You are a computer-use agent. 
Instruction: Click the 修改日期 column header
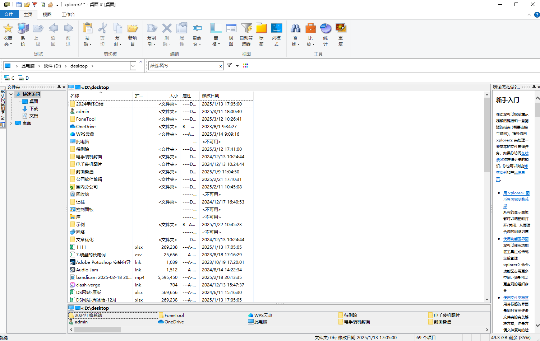[x=211, y=96]
